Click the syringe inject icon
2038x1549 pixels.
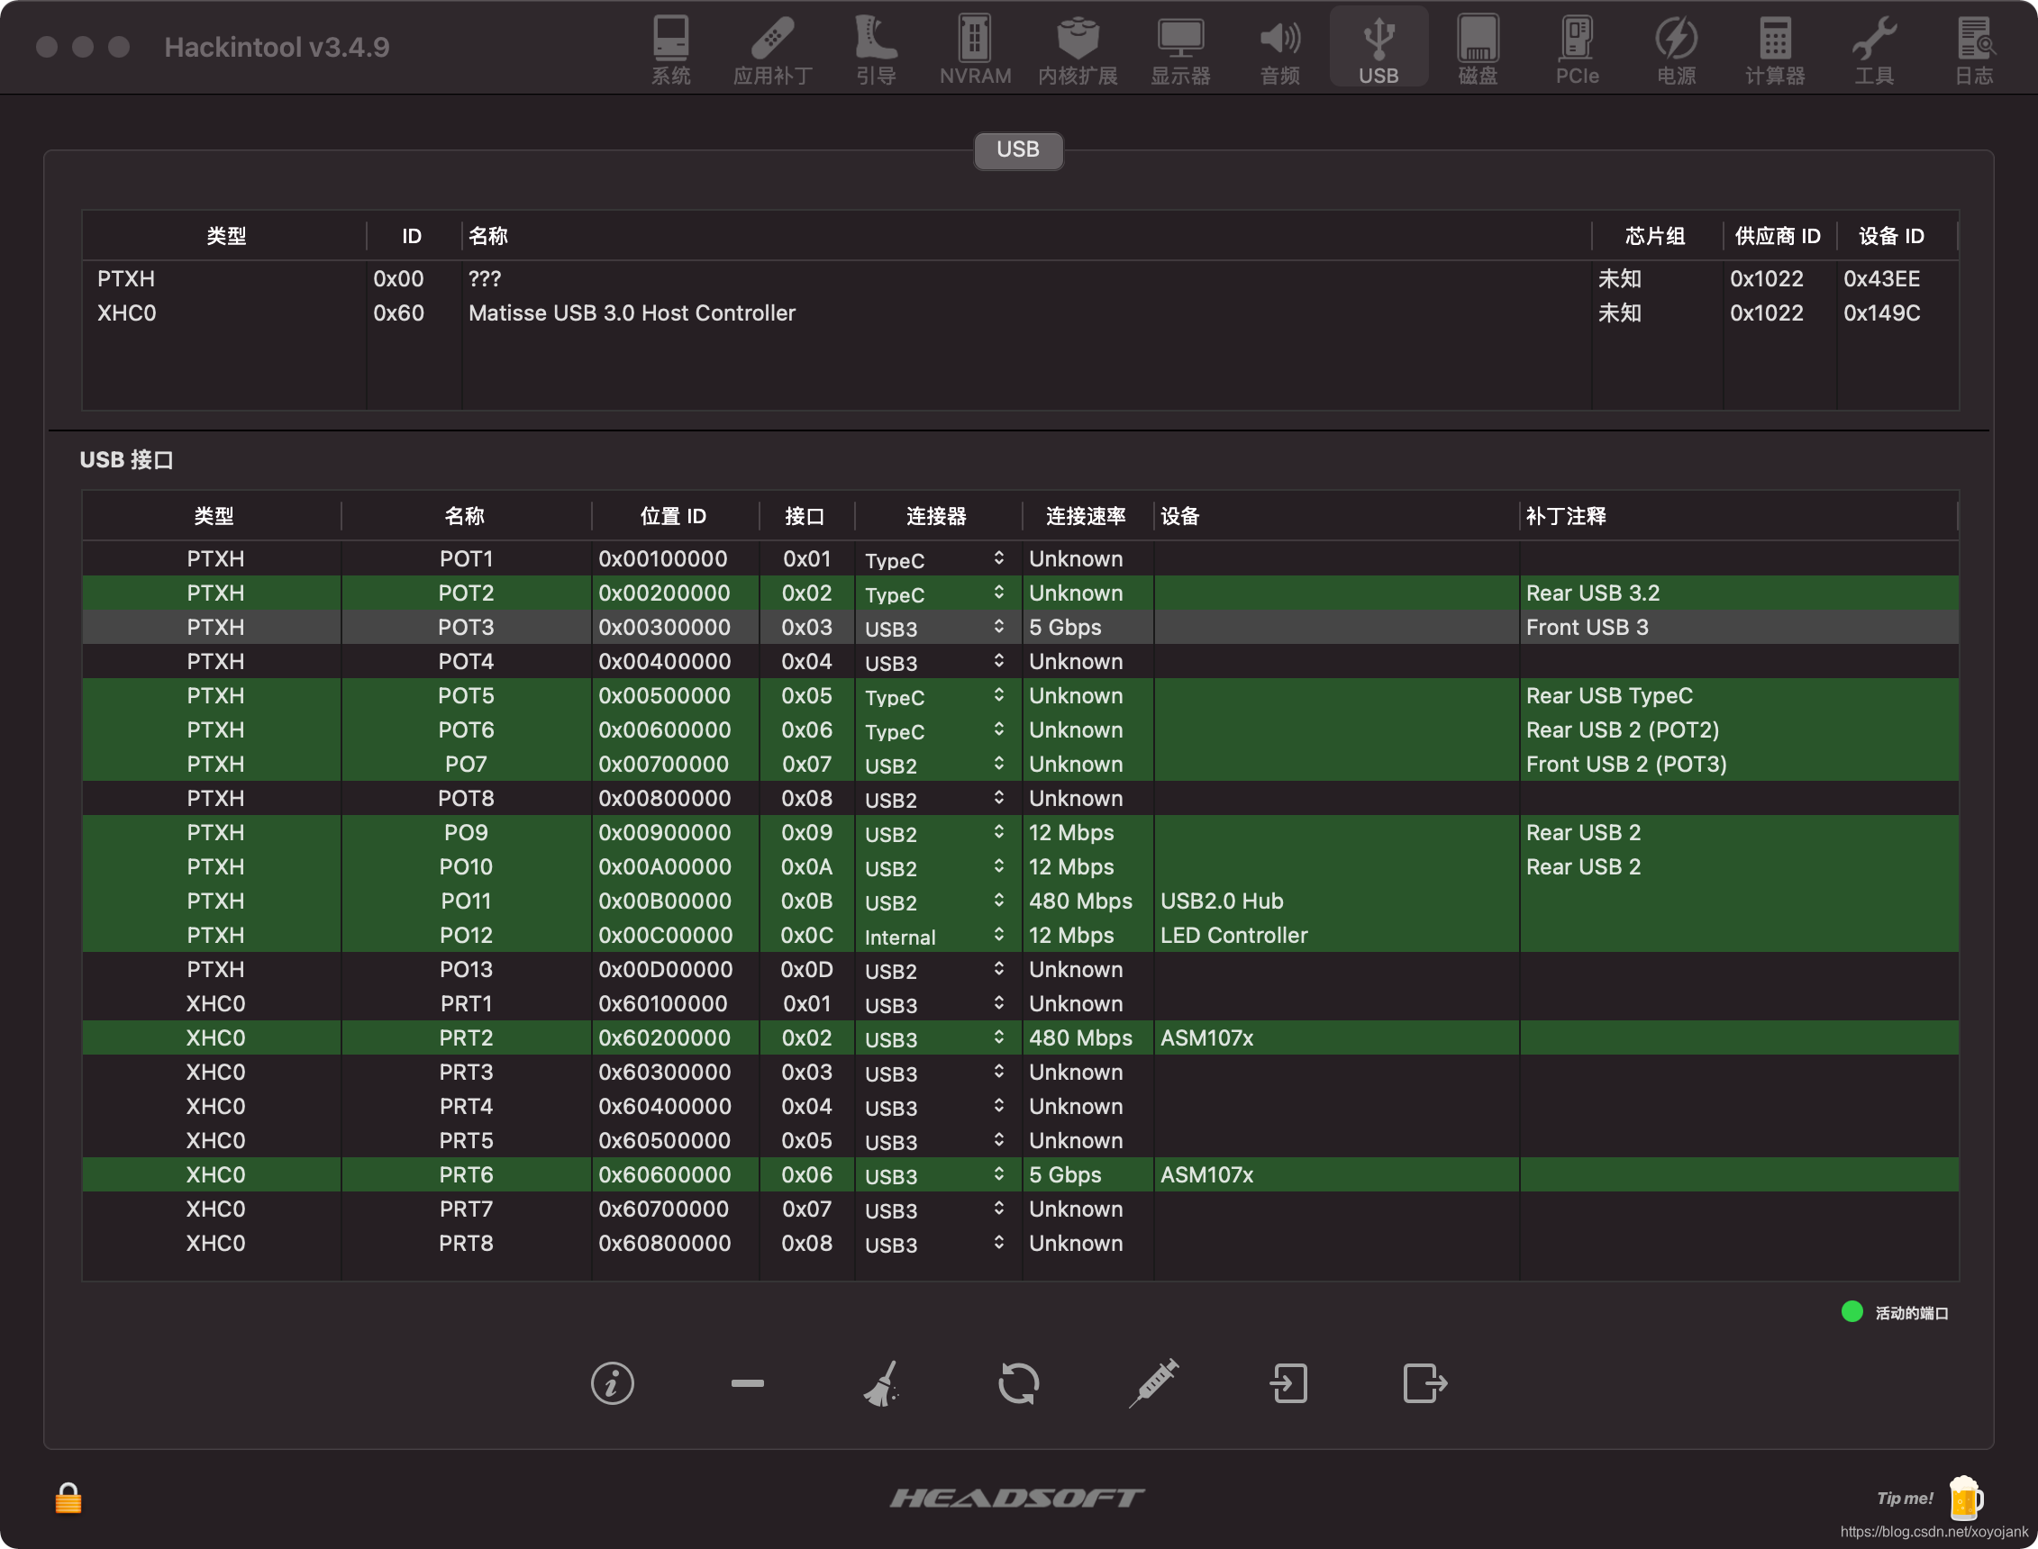pos(1153,1383)
